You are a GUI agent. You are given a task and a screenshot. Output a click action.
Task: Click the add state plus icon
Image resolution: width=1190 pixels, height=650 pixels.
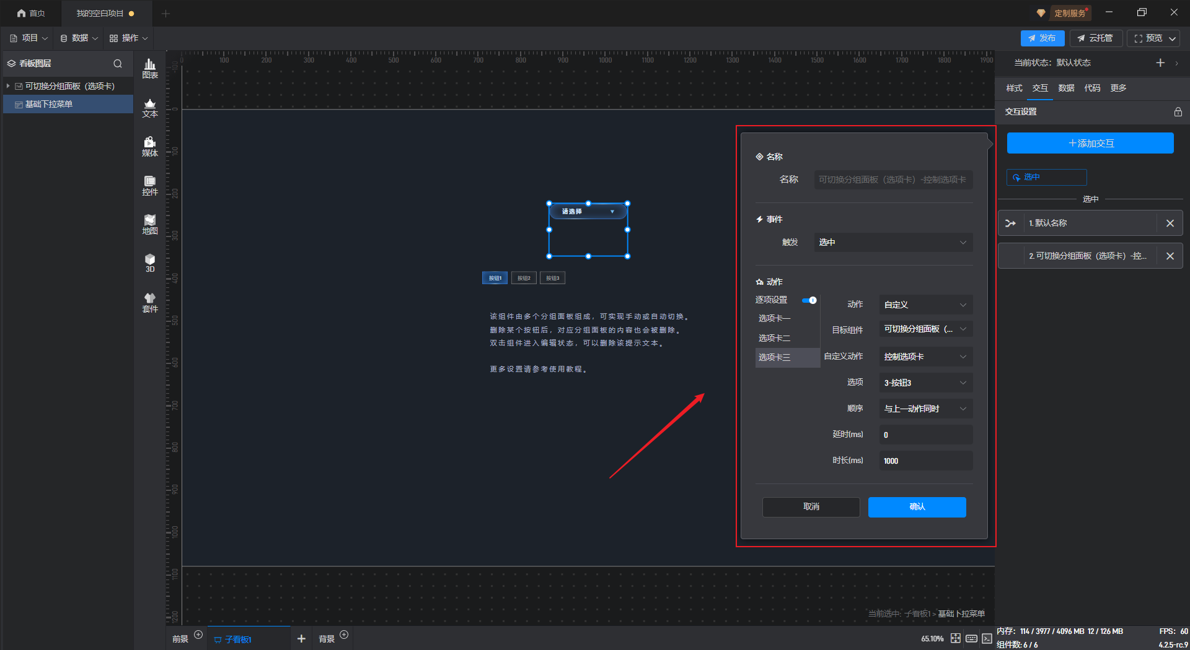(x=1160, y=63)
